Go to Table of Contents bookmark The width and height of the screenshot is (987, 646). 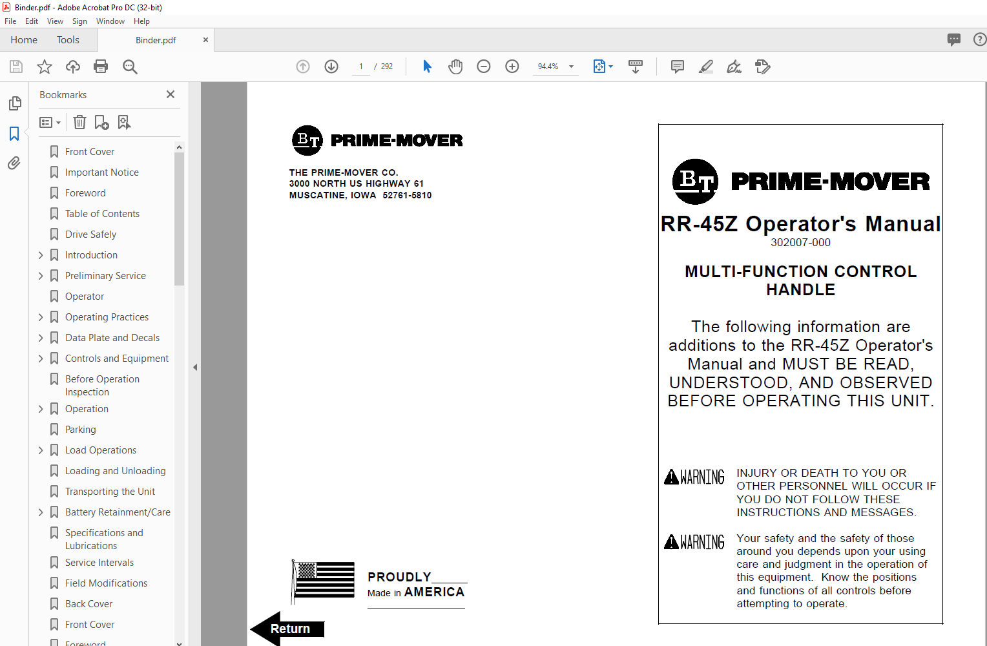pos(102,214)
